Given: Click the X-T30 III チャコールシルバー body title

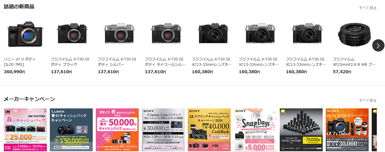Looking at the screenshot, I should coord(165,62).
